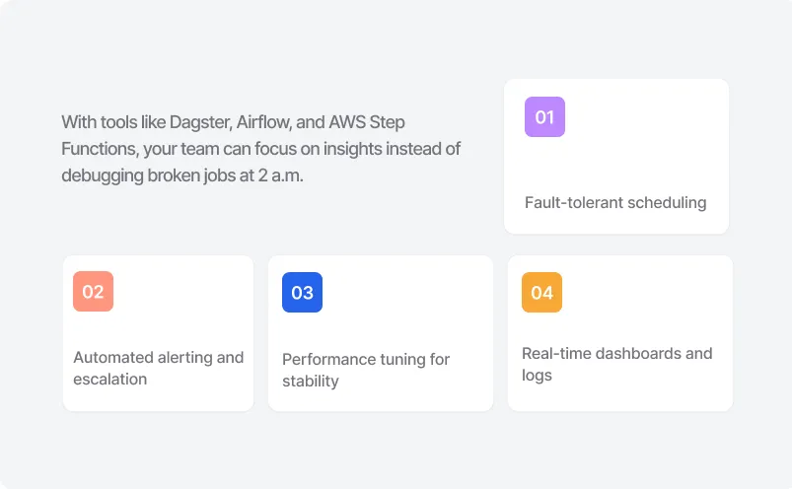Click the word logs in the 04 card
The image size is (792, 489).
coord(538,376)
